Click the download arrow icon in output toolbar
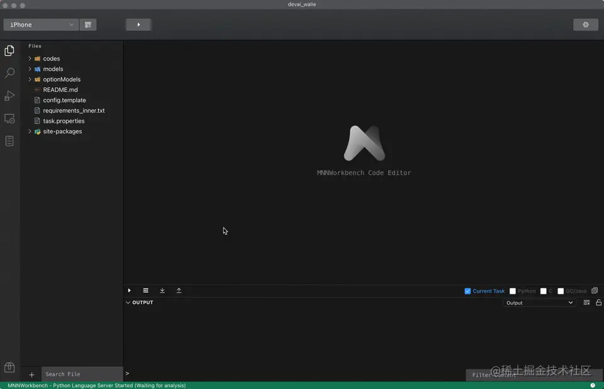Viewport: 604px width, 389px height. (x=162, y=290)
